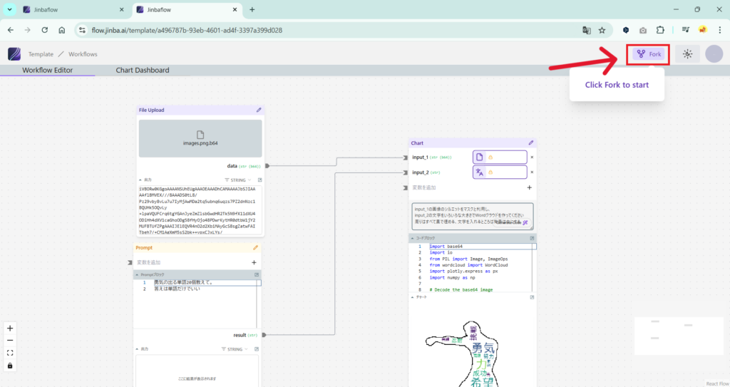Collapse the Chart code block section
The image size is (730, 387).
413,238
